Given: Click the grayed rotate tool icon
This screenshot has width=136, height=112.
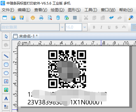Looking at the screenshot, I should pyautogui.click(x=6, y=45).
